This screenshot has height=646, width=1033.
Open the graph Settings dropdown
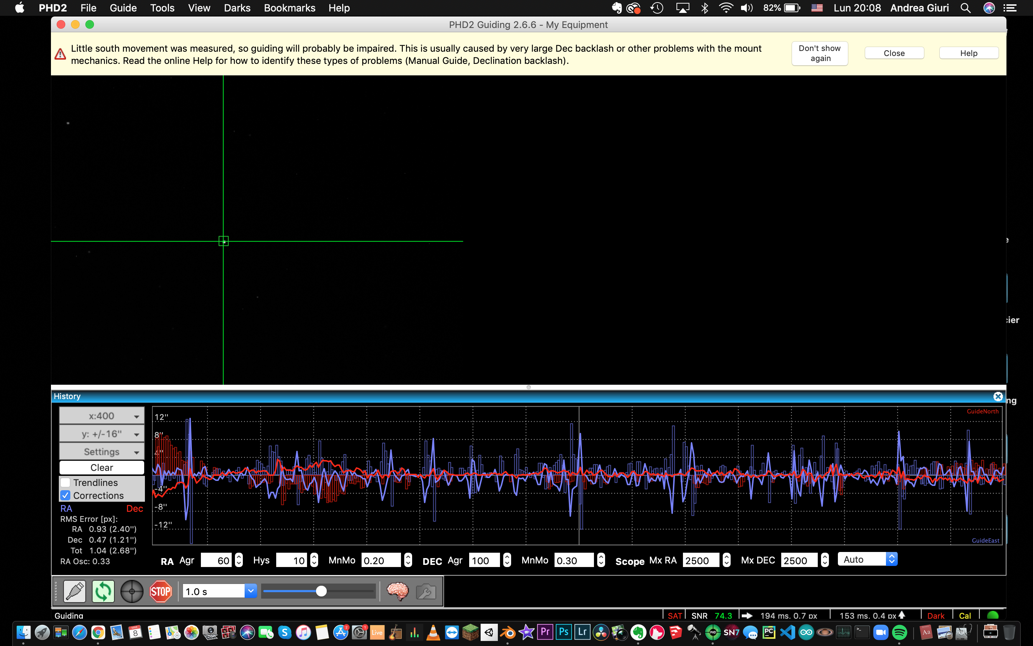[x=102, y=451]
